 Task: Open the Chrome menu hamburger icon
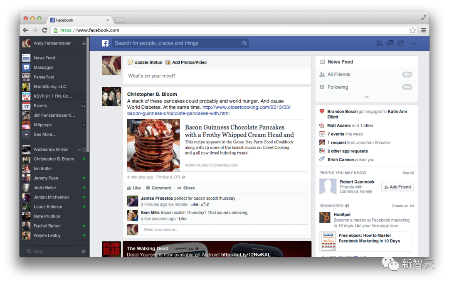tap(423, 30)
